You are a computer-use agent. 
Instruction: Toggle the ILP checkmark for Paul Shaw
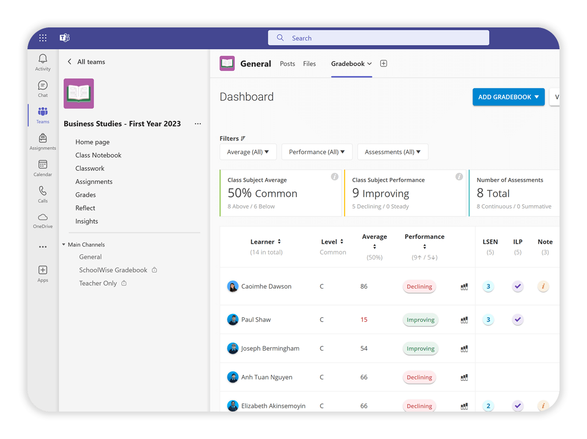click(x=517, y=319)
